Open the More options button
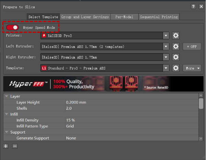The height and width of the screenshot is (160, 206). pos(192,68)
